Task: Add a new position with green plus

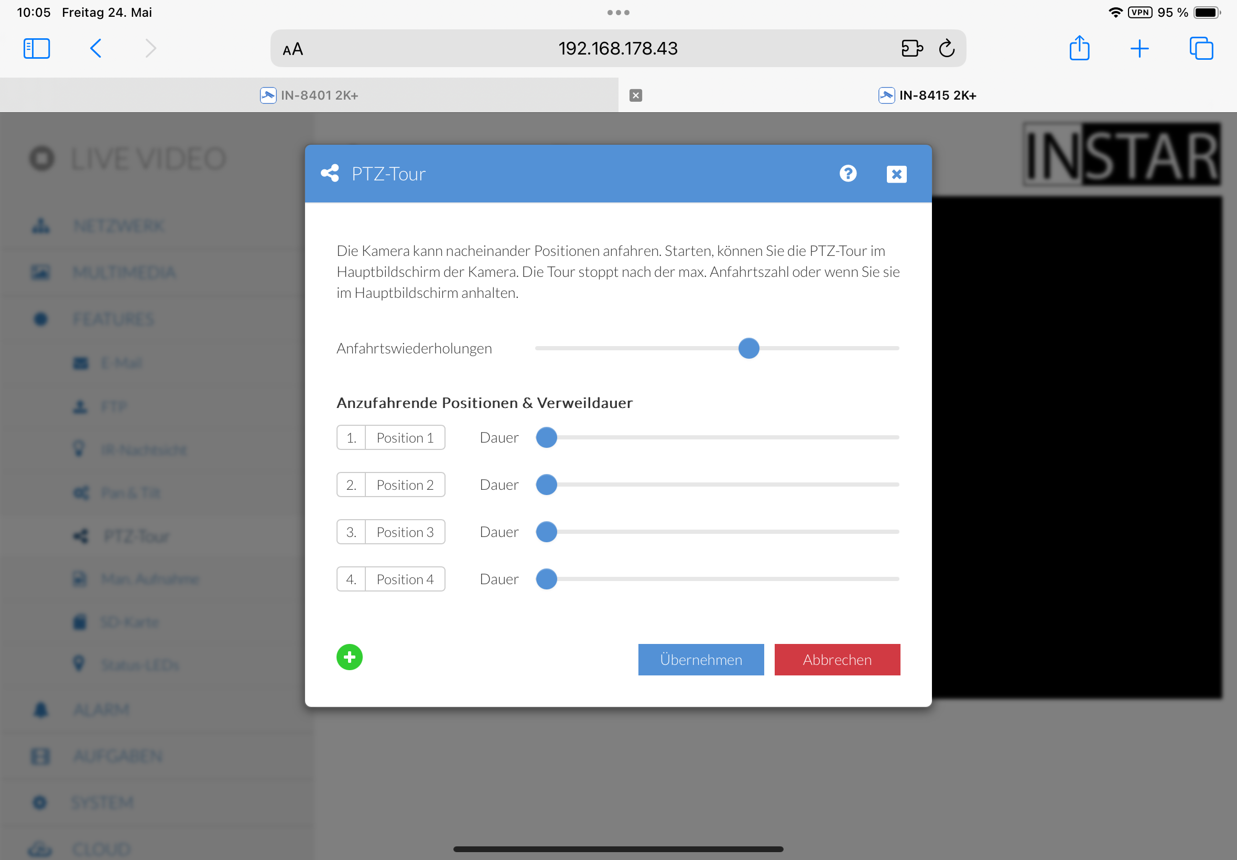Action: pyautogui.click(x=350, y=657)
